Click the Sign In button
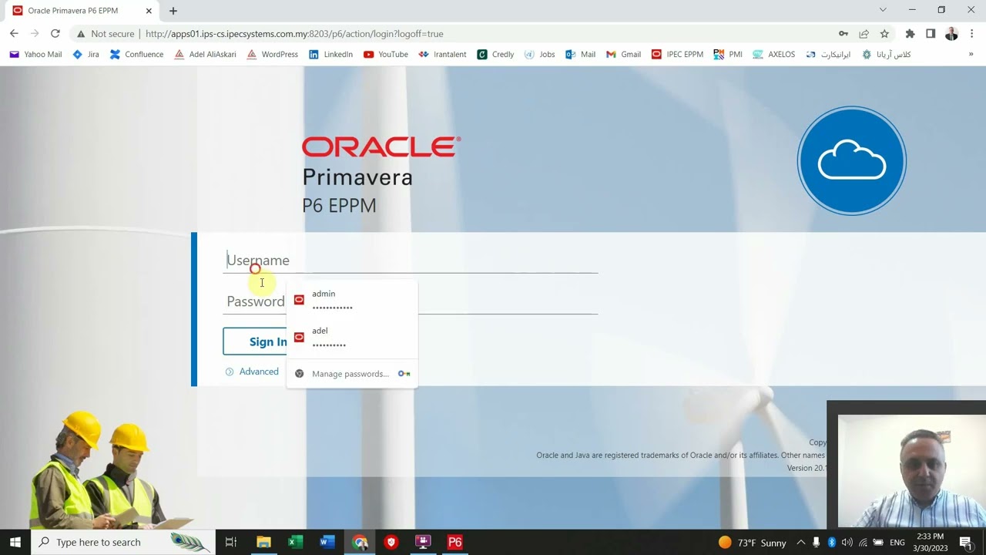 click(x=267, y=341)
